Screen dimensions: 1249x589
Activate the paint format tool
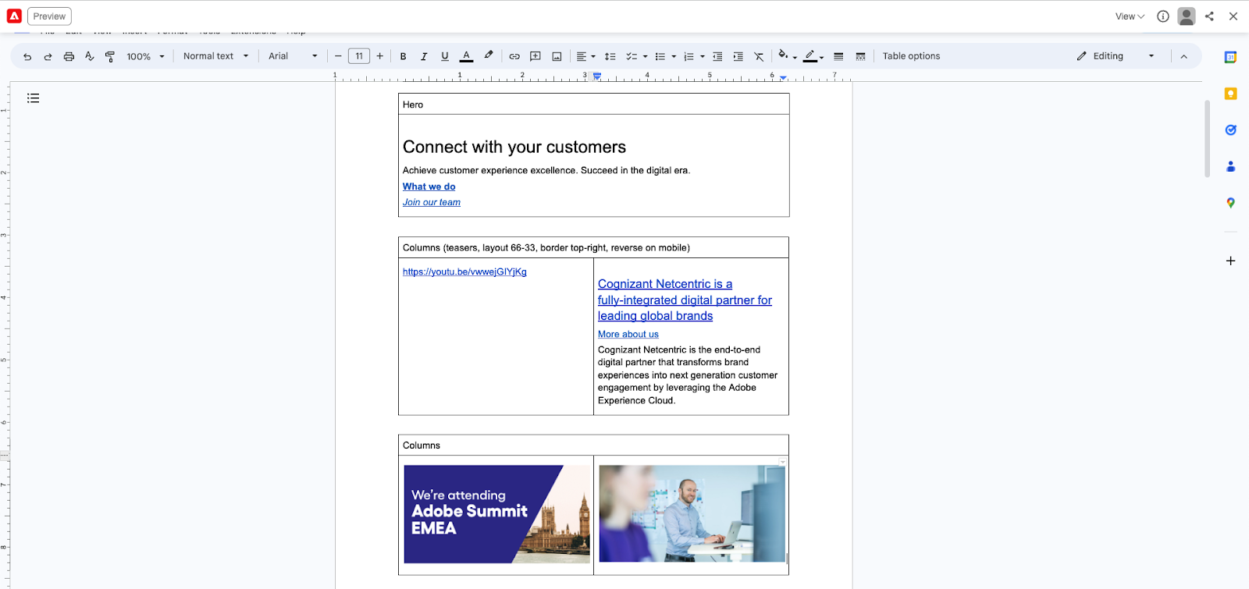[x=110, y=56]
